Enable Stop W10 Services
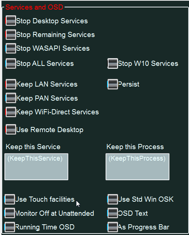 [113, 64]
